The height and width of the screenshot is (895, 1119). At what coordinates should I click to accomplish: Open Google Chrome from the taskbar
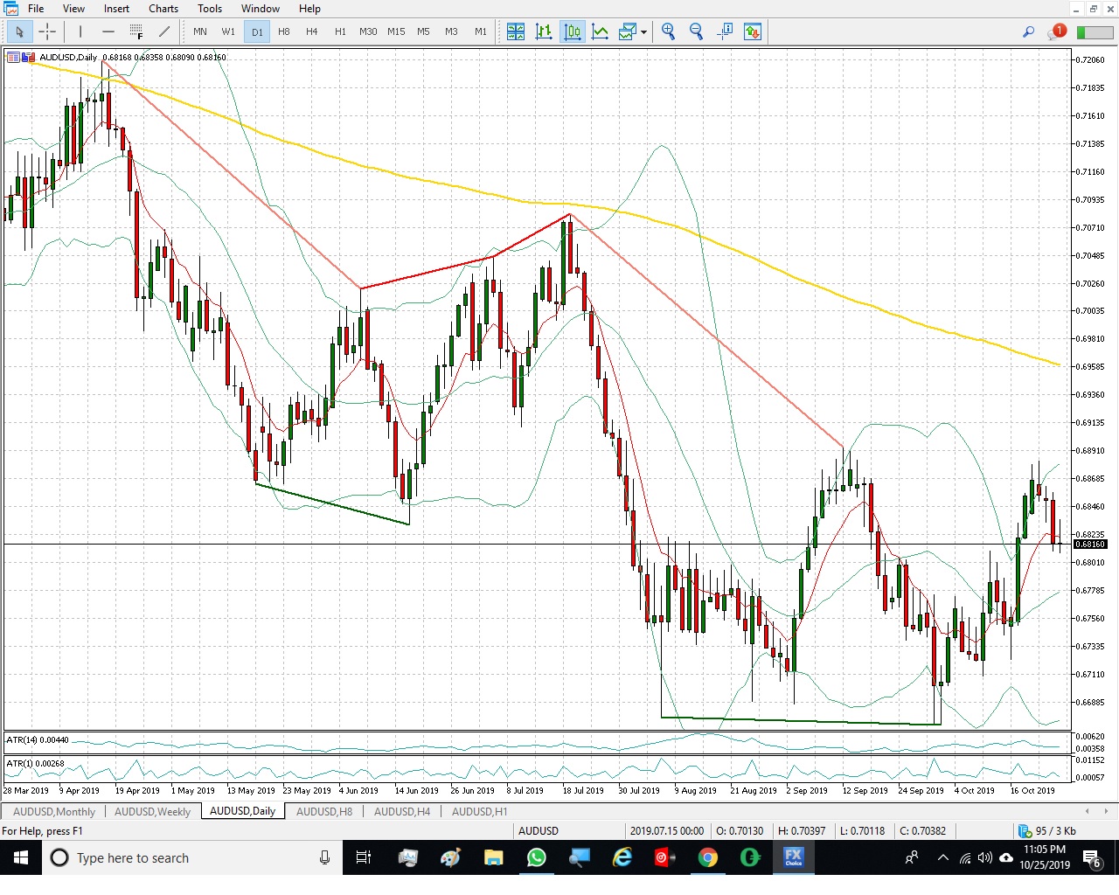[707, 857]
